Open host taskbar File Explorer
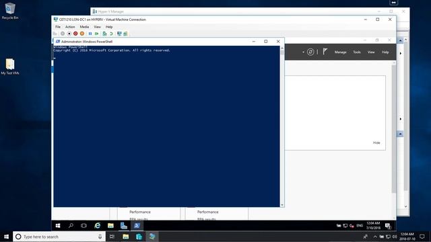The width and height of the screenshot is (431, 242). 126,237
